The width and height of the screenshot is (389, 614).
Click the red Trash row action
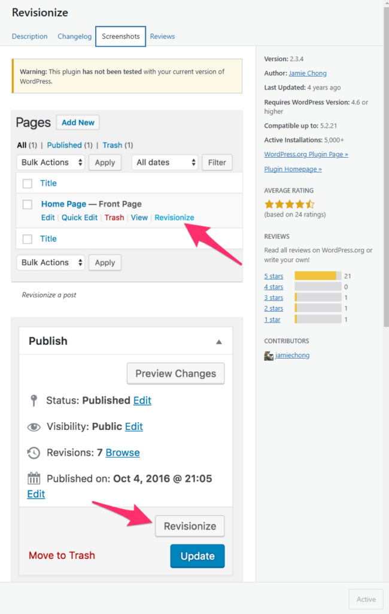click(x=114, y=218)
